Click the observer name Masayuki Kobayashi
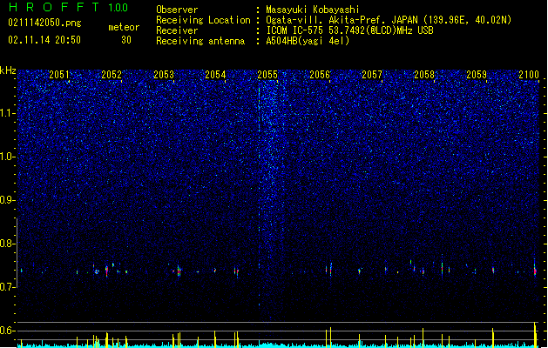548x348 pixels. [313, 10]
